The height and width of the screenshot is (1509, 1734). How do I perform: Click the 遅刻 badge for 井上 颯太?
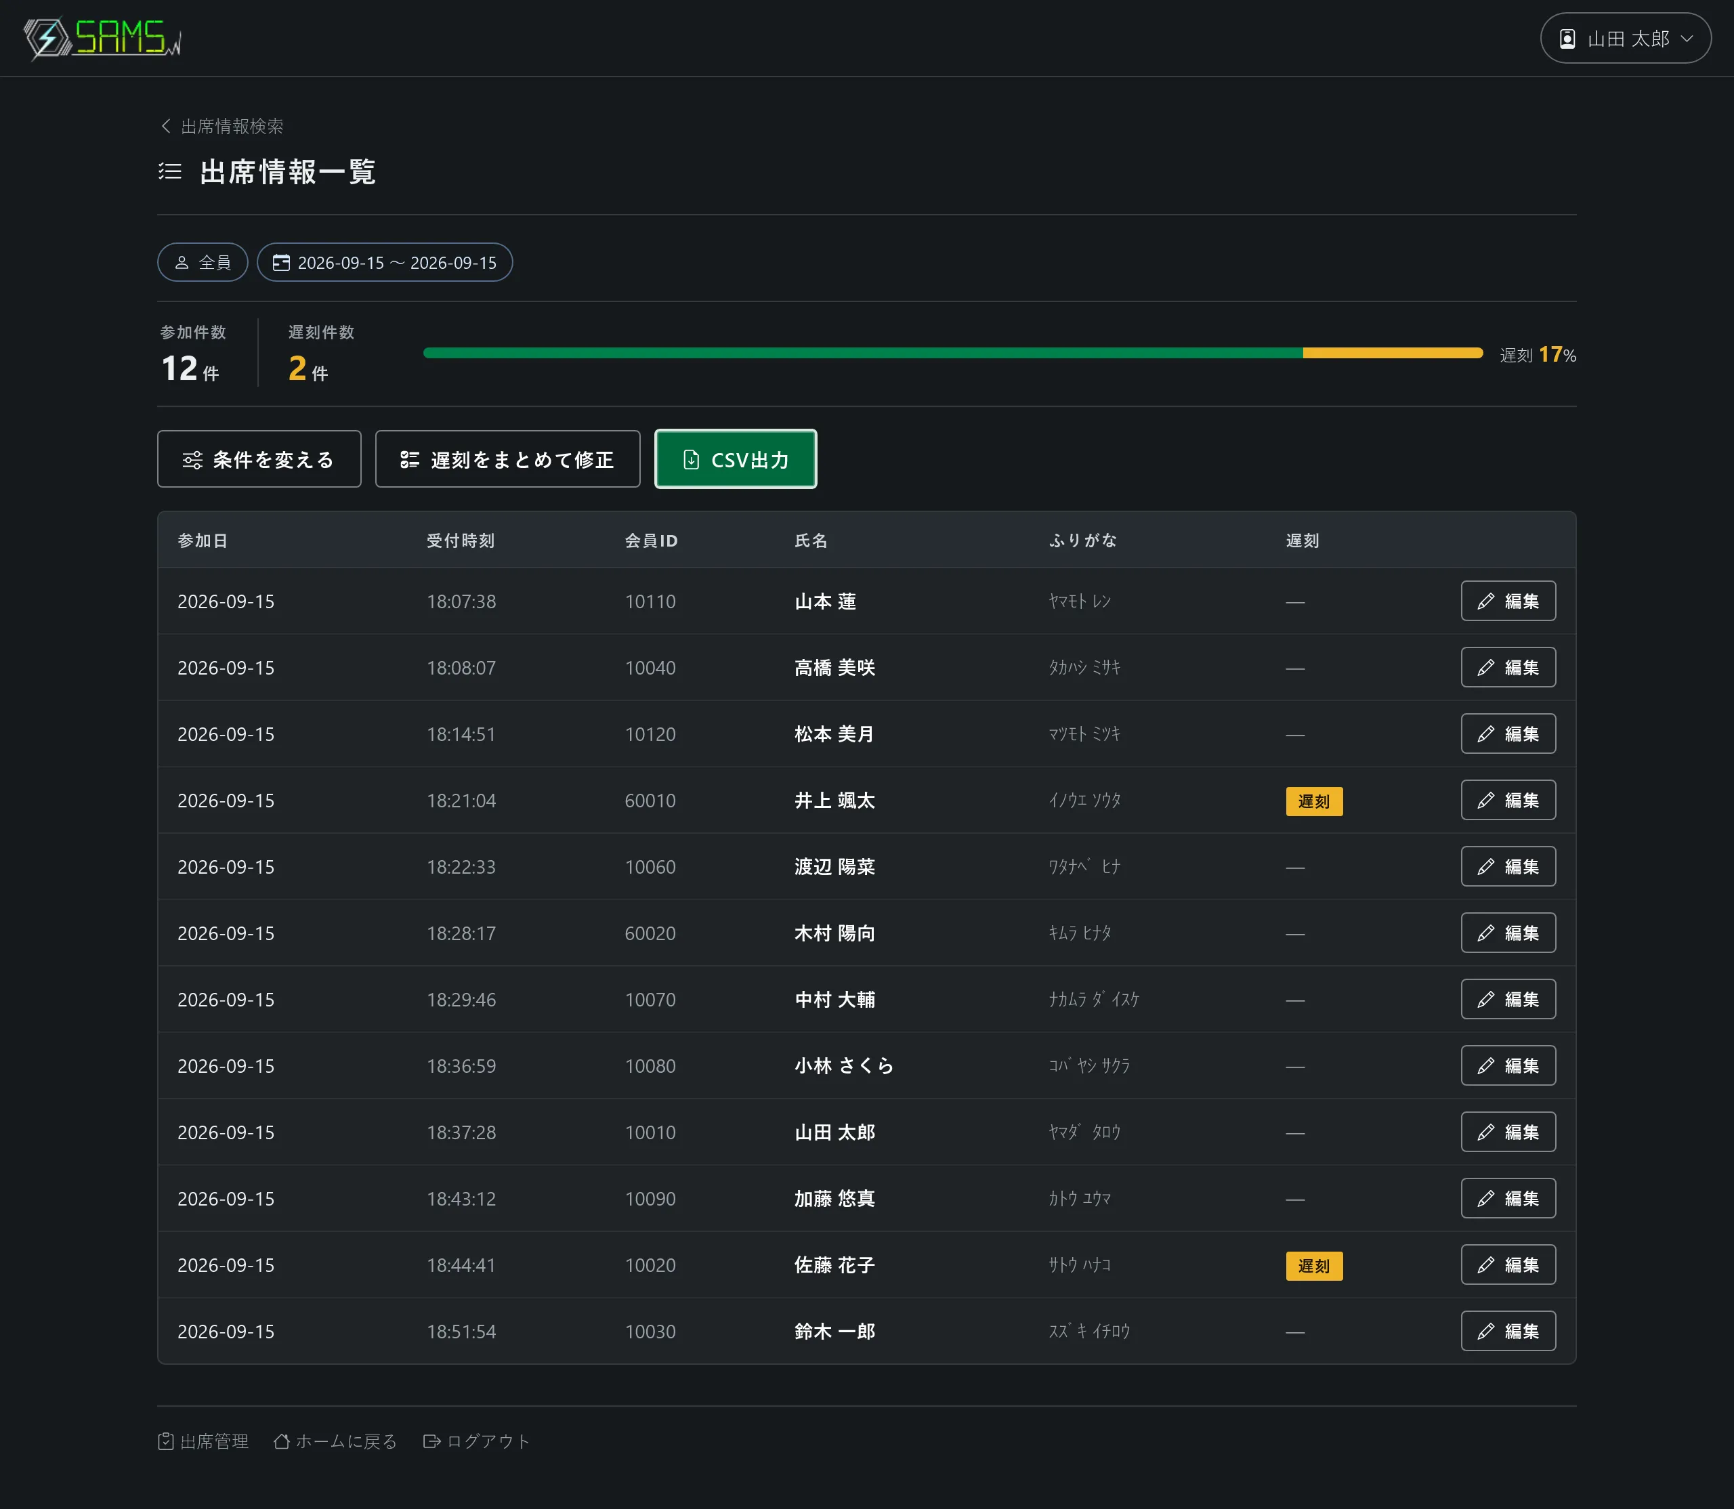point(1314,801)
